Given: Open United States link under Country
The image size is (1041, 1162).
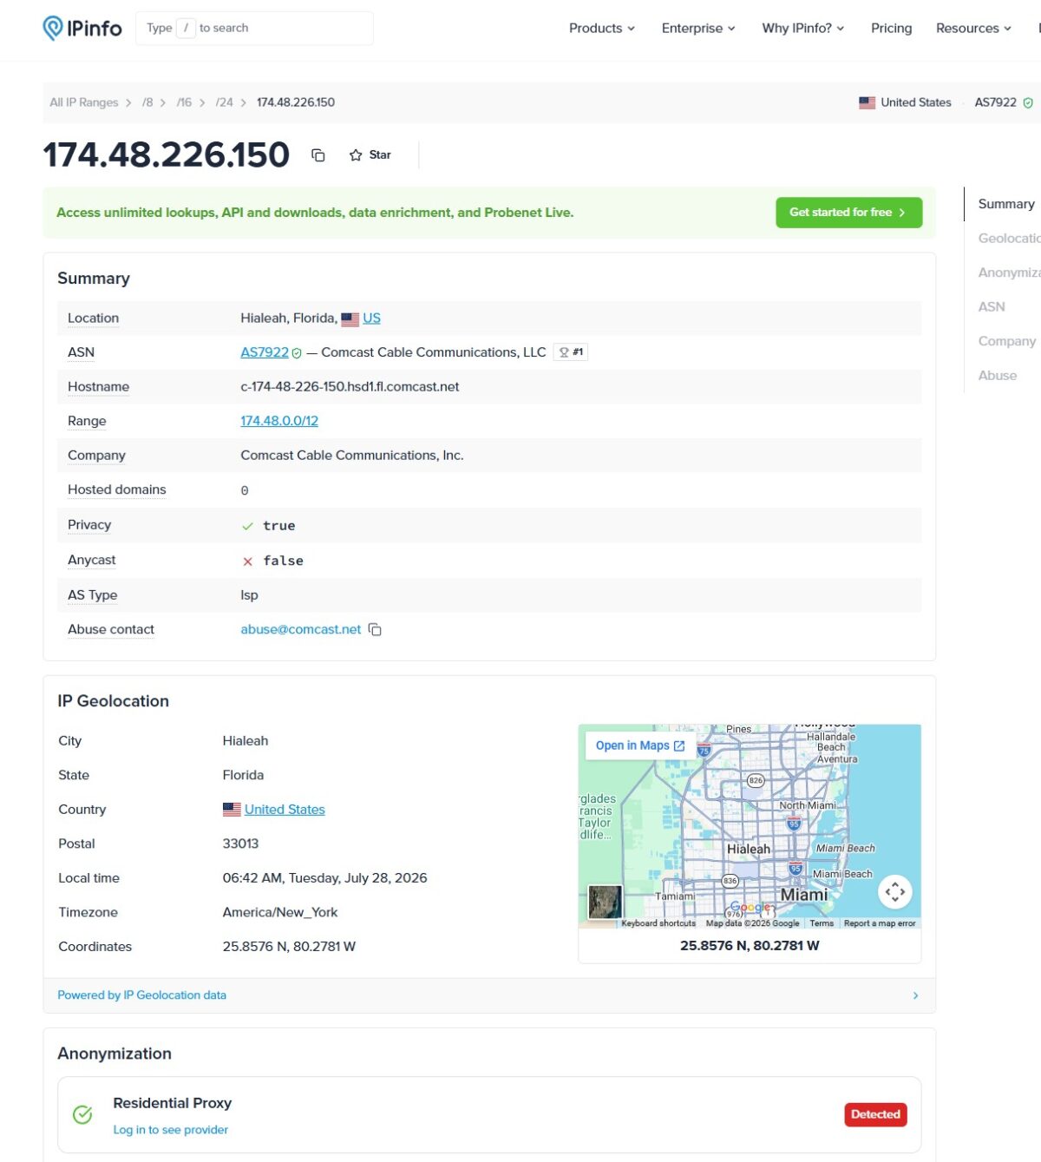Looking at the screenshot, I should pyautogui.click(x=285, y=810).
